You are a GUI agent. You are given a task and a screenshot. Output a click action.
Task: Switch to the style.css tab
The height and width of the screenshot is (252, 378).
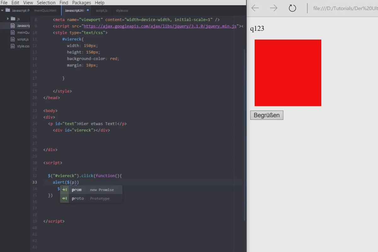(x=122, y=10)
